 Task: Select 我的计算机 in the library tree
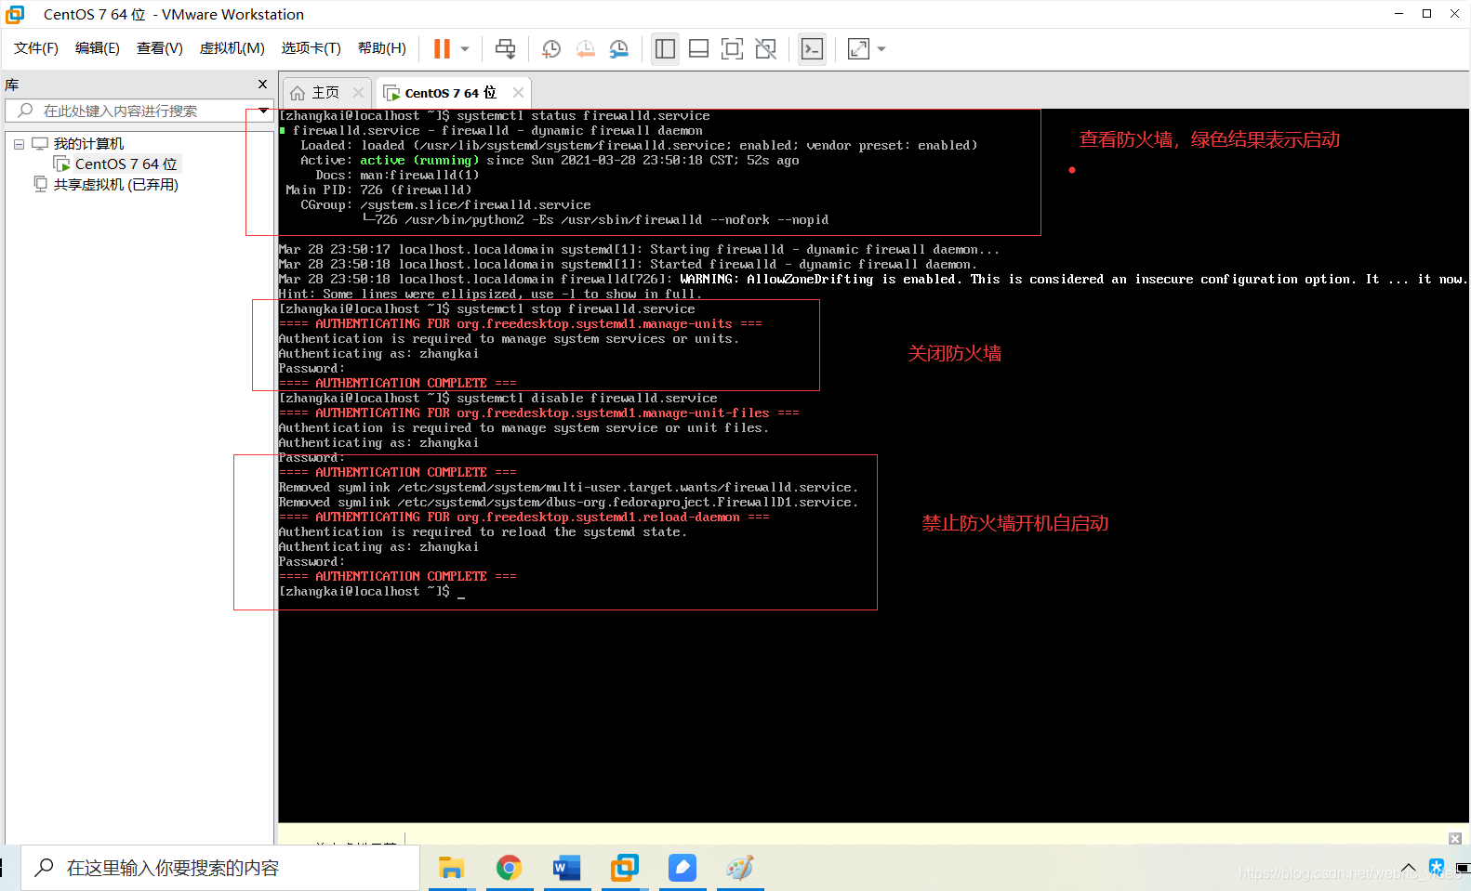coord(88,144)
